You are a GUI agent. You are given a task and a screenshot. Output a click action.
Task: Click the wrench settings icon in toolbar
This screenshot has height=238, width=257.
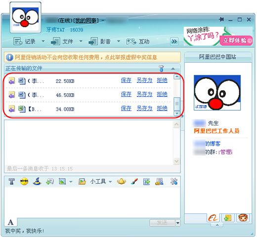coord(174,182)
